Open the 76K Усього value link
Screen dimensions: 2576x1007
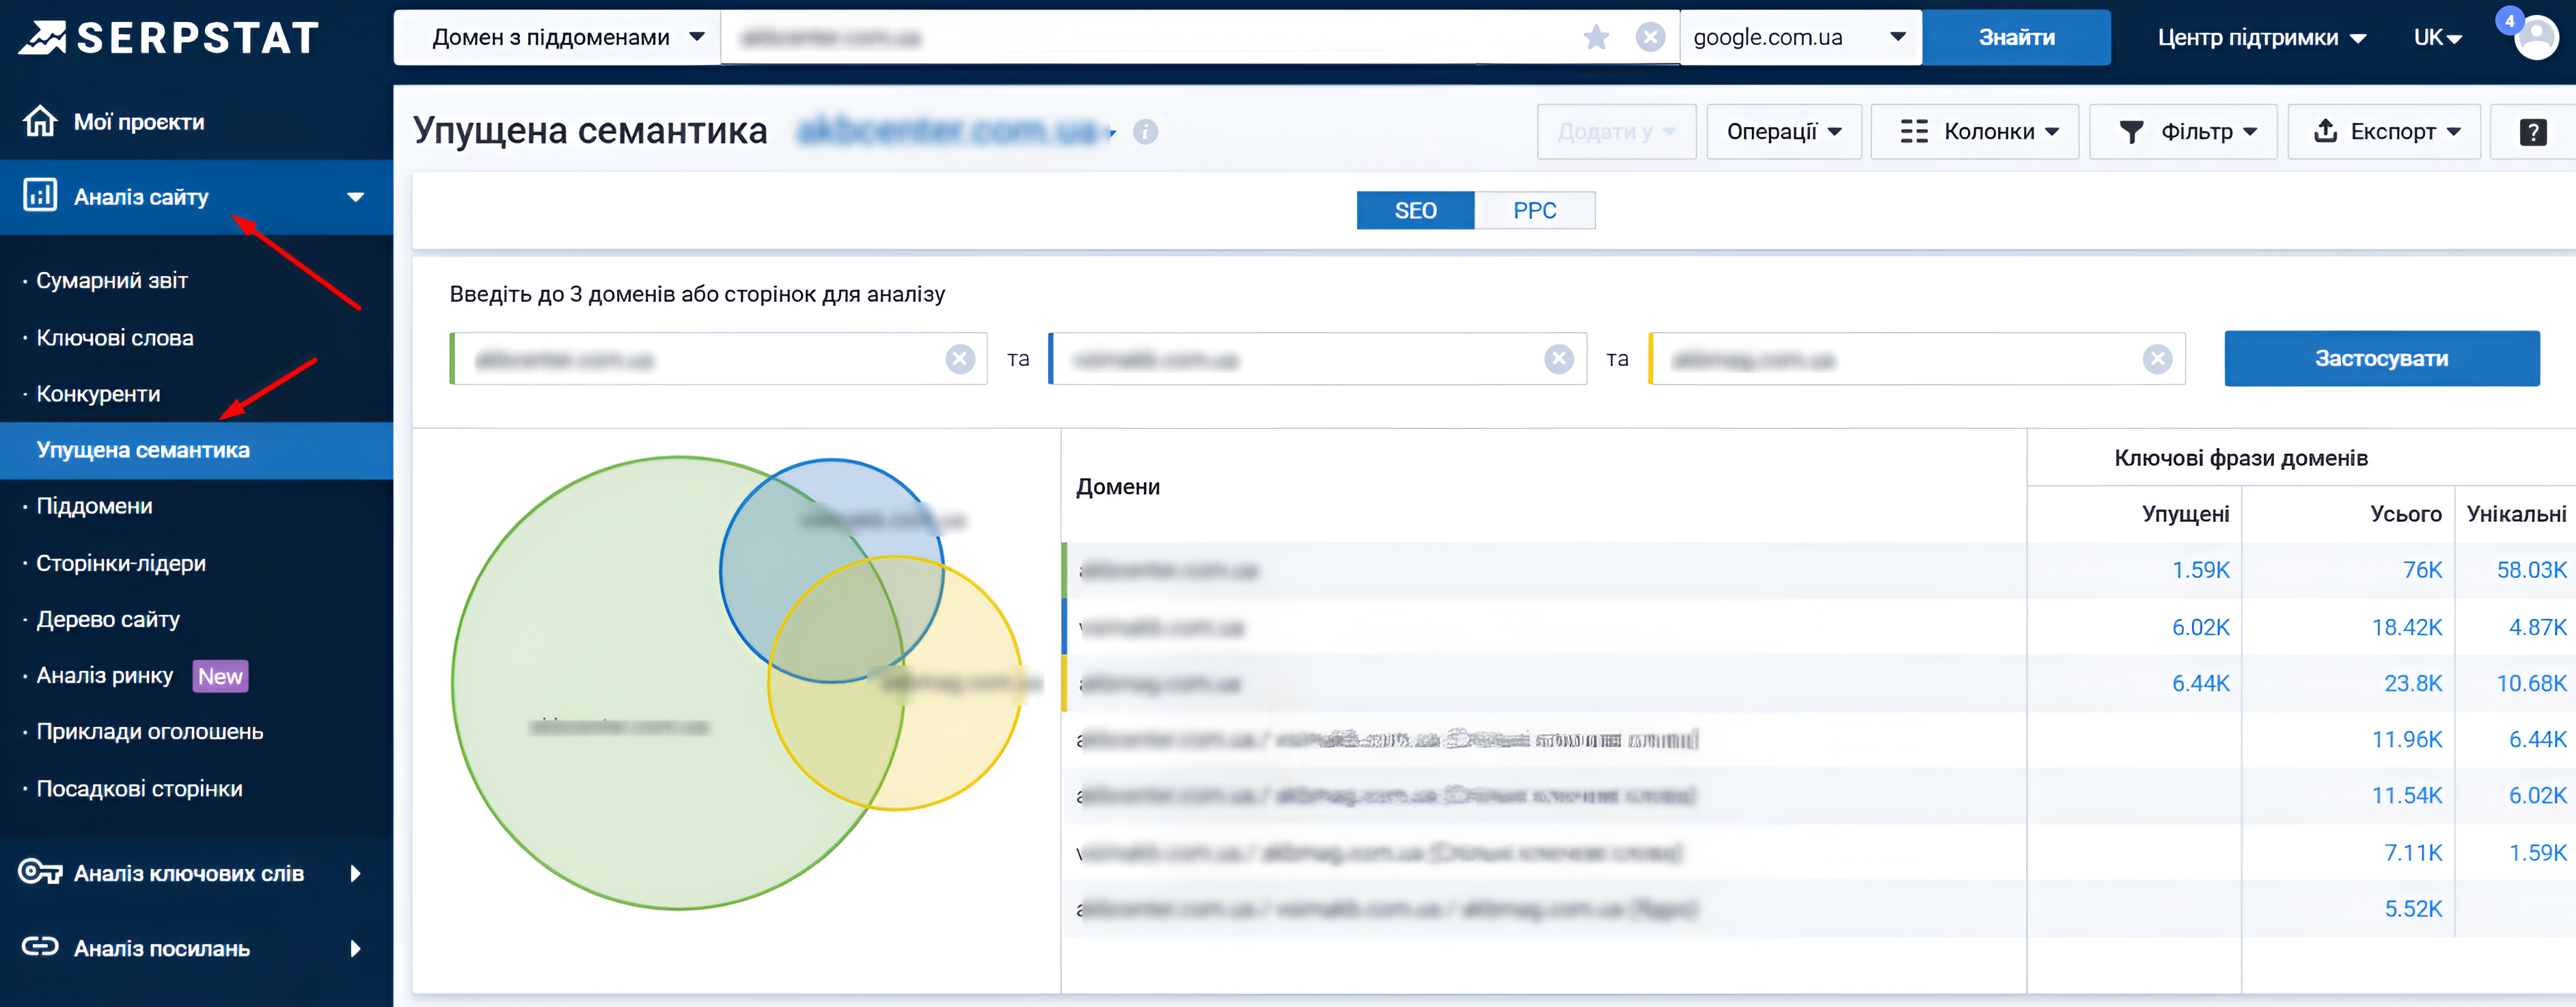[2422, 570]
